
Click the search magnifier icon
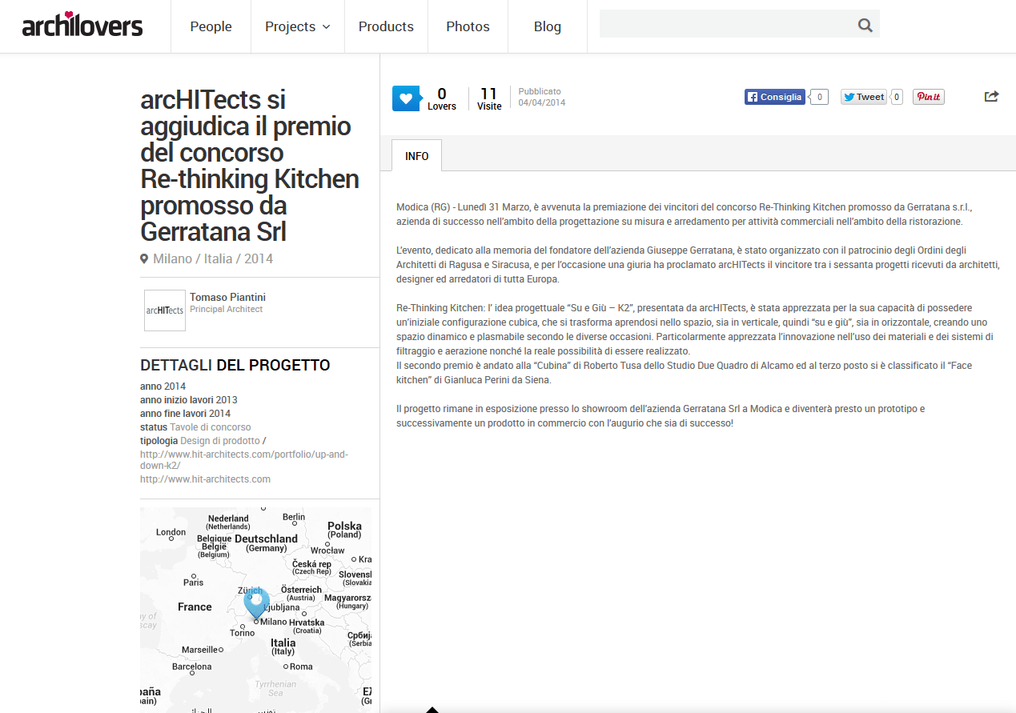(865, 25)
